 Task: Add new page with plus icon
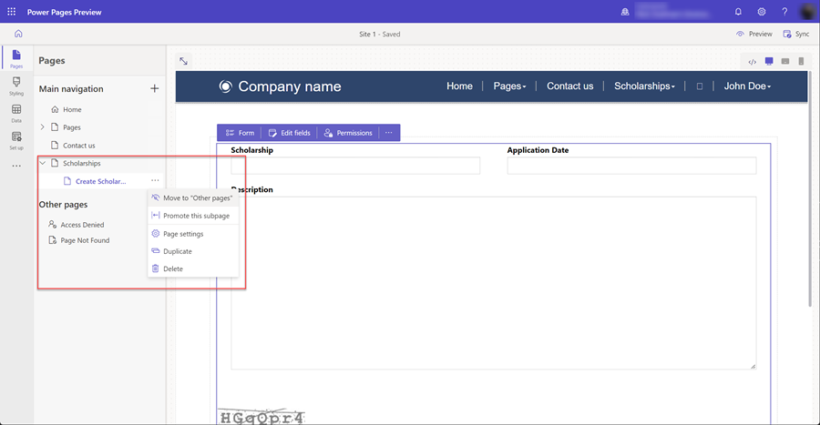(154, 88)
